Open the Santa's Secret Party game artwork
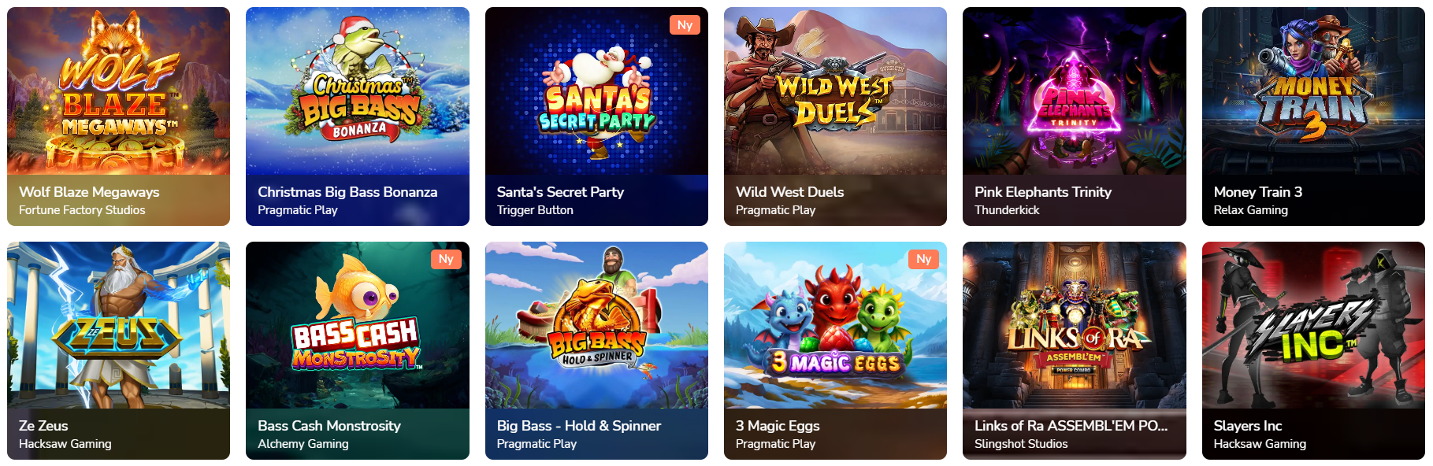Screen dimensions: 1433x466 (x=596, y=91)
